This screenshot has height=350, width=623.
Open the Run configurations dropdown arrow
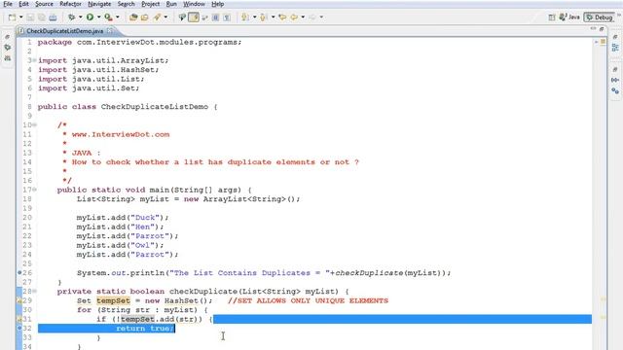click(x=98, y=17)
